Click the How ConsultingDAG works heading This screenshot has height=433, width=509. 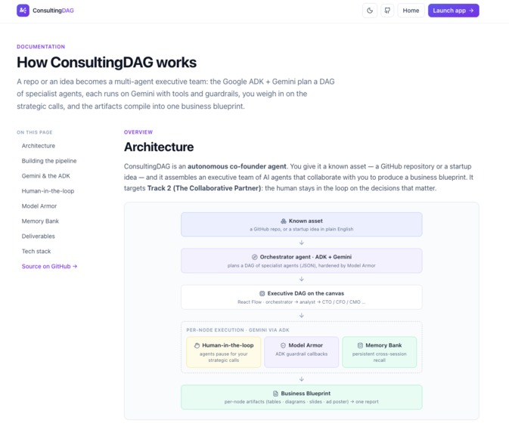click(x=107, y=62)
